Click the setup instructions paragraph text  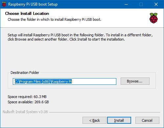click(x=80, y=37)
